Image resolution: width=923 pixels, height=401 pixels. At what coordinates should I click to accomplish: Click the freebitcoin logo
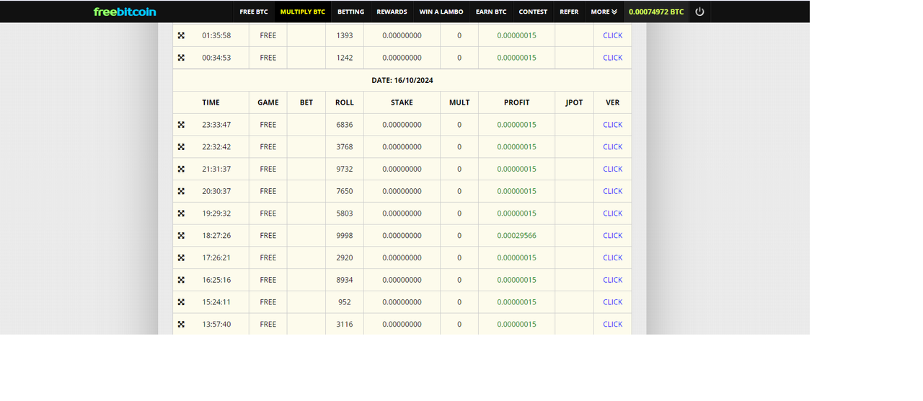click(x=125, y=12)
